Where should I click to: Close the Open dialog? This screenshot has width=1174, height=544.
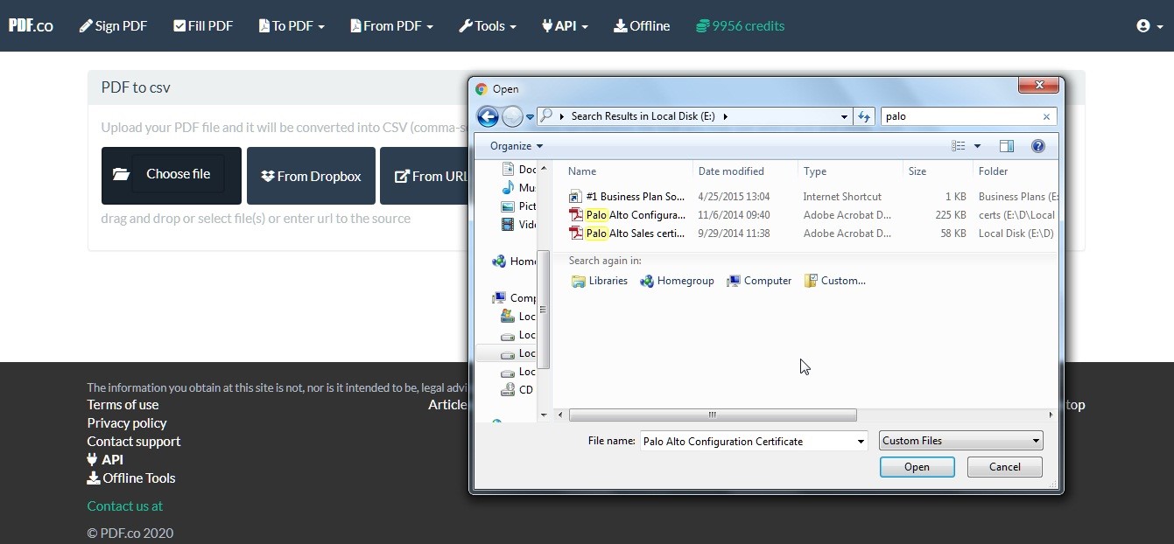[1039, 85]
